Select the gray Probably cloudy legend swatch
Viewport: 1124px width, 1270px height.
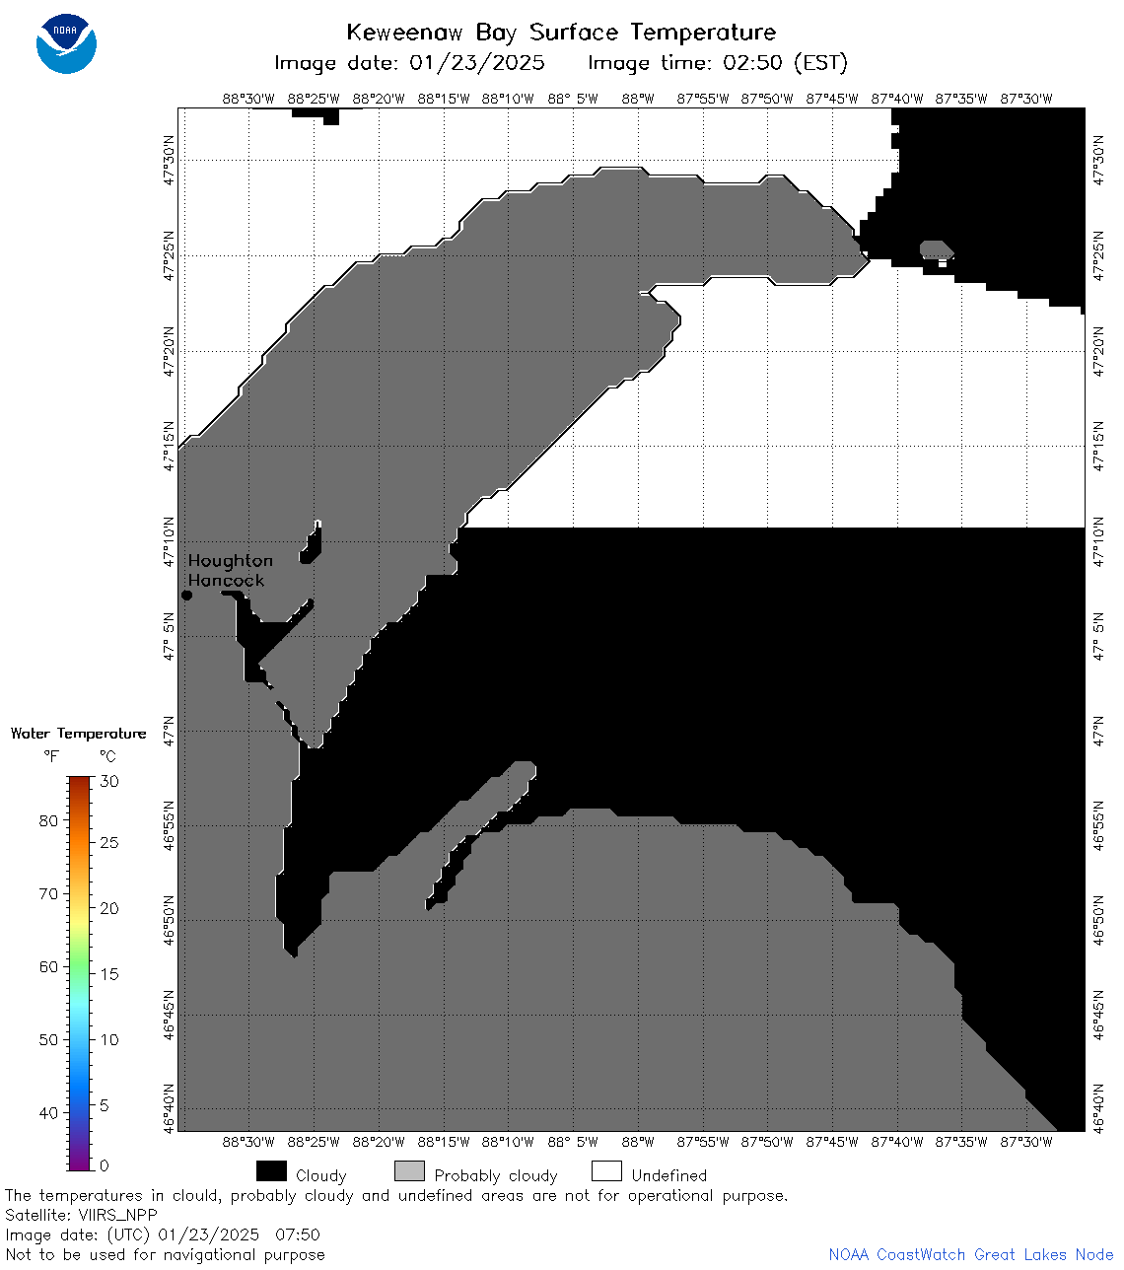click(x=409, y=1171)
